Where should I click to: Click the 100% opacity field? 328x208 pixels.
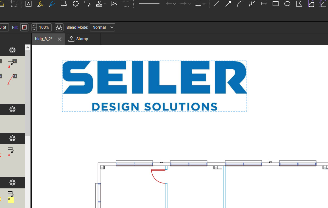click(x=44, y=27)
